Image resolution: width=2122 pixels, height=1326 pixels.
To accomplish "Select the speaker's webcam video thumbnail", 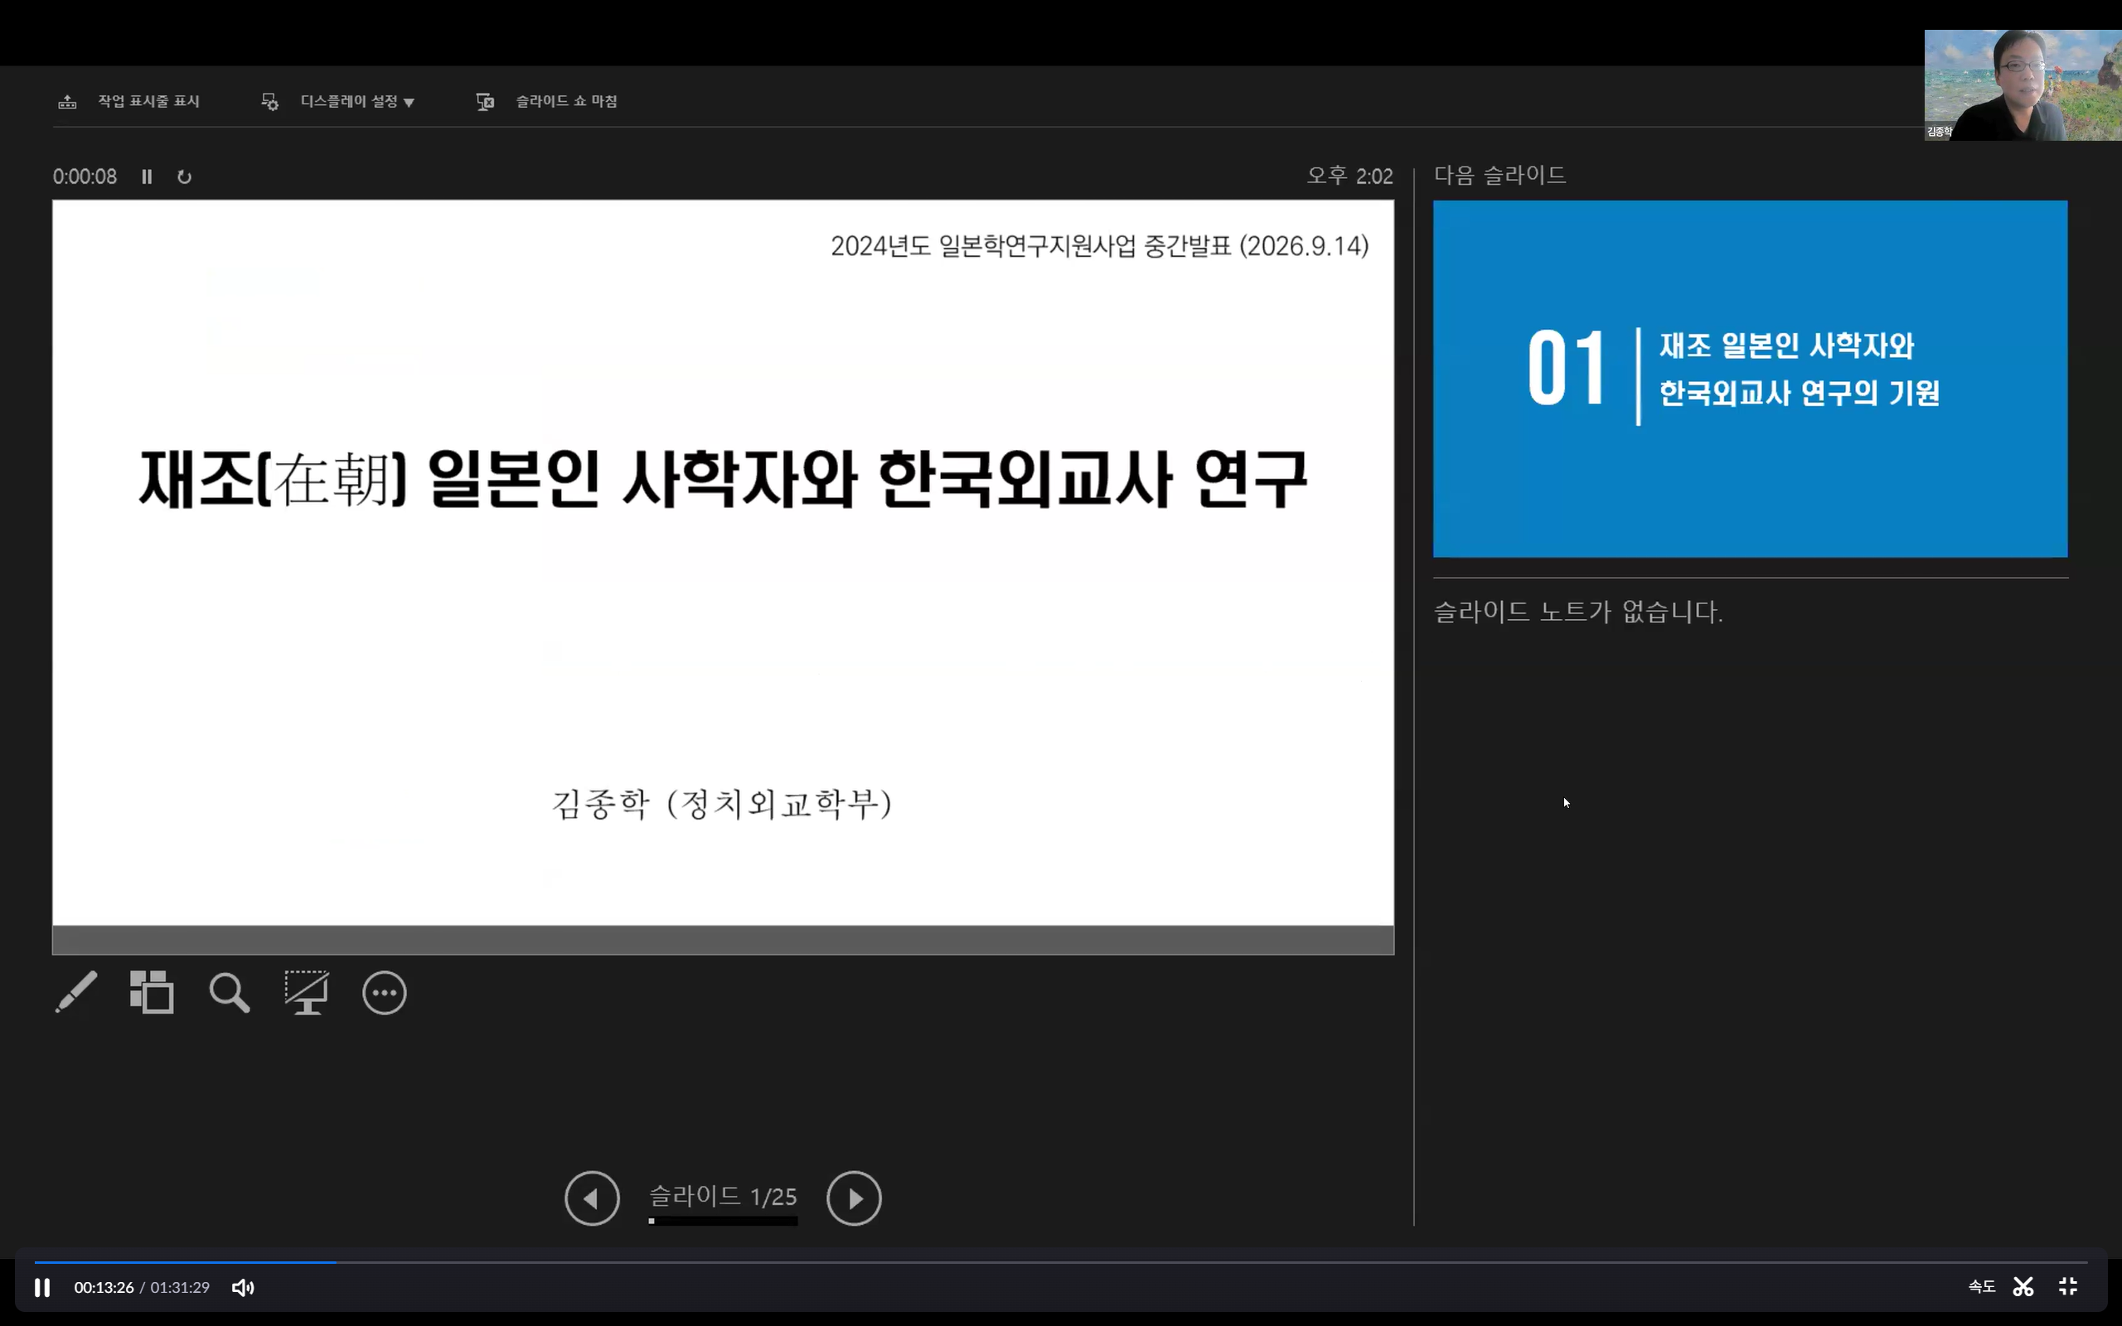I will (x=2023, y=85).
